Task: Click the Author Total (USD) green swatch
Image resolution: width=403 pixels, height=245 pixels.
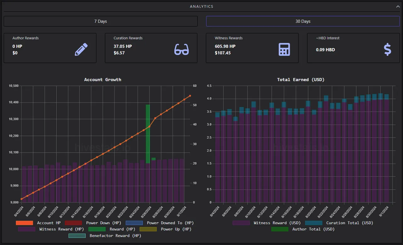Action: 280,229
